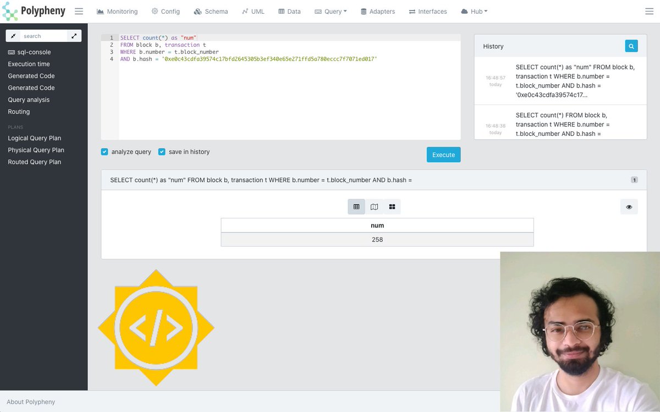The height and width of the screenshot is (412, 660).
Task: Go to the Schema page
Action: click(211, 12)
